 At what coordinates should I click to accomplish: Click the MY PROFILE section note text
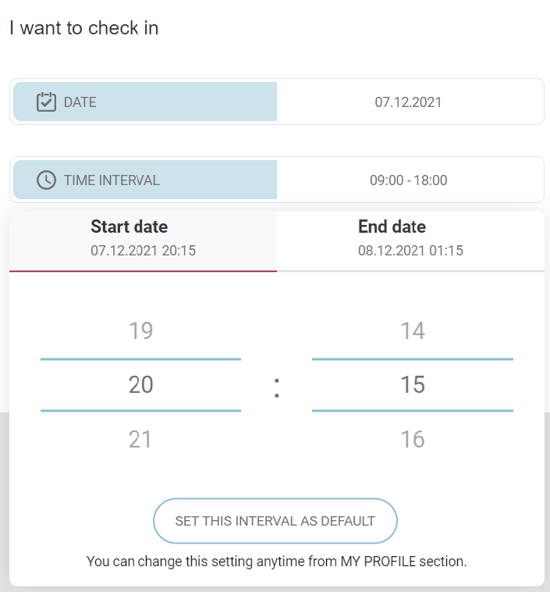pyautogui.click(x=276, y=561)
